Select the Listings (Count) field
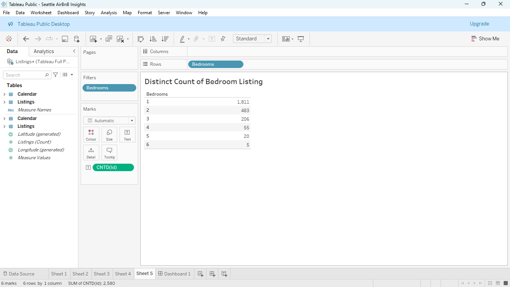The image size is (510, 287). pyautogui.click(x=34, y=142)
